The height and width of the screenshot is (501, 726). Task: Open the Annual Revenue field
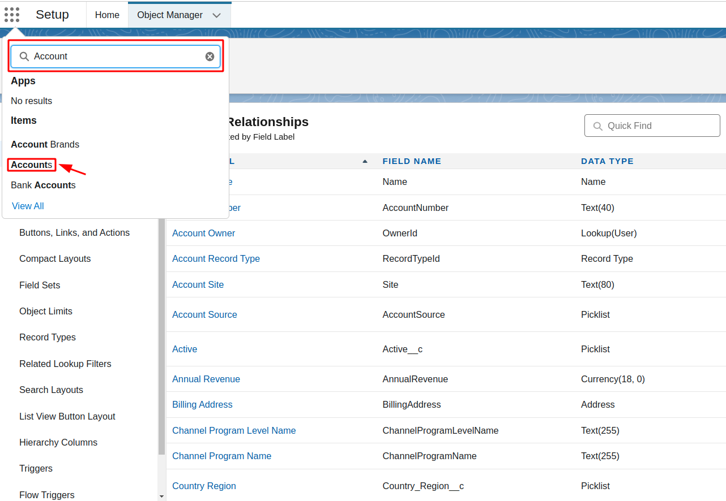[206, 379]
